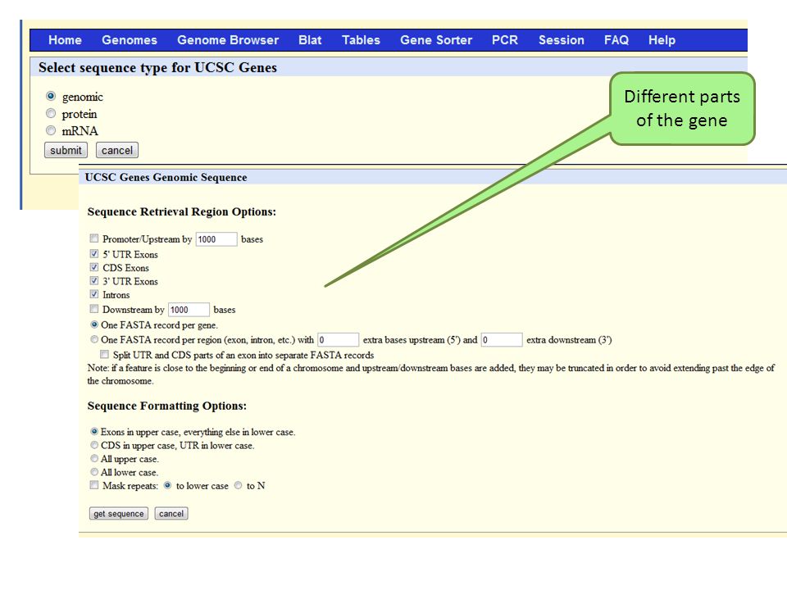Select CDS in upper case option
The height and width of the screenshot is (590, 787).
[x=94, y=445]
